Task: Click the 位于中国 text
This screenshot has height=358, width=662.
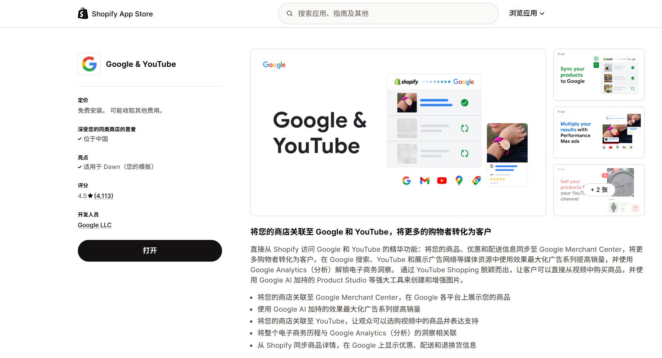Action: (96, 139)
